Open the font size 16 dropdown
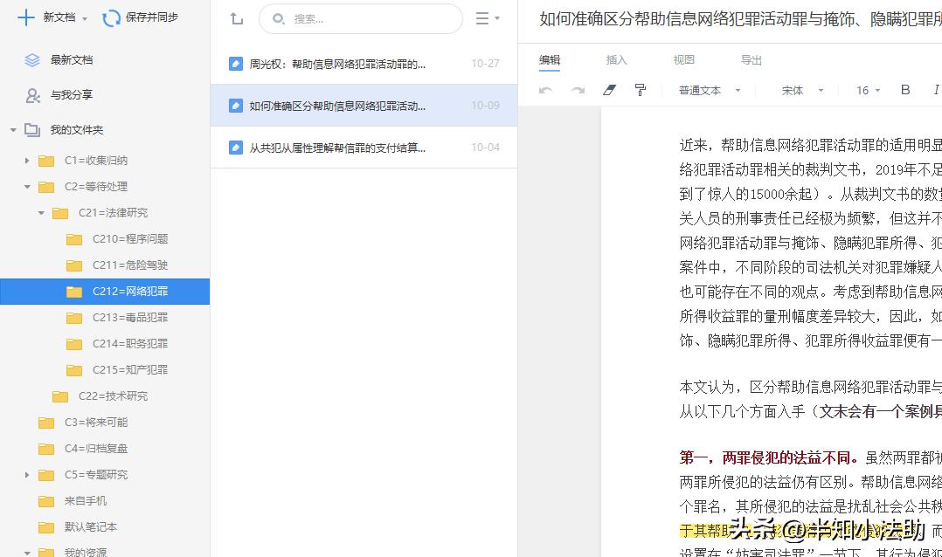This screenshot has height=557, width=942. (x=867, y=90)
